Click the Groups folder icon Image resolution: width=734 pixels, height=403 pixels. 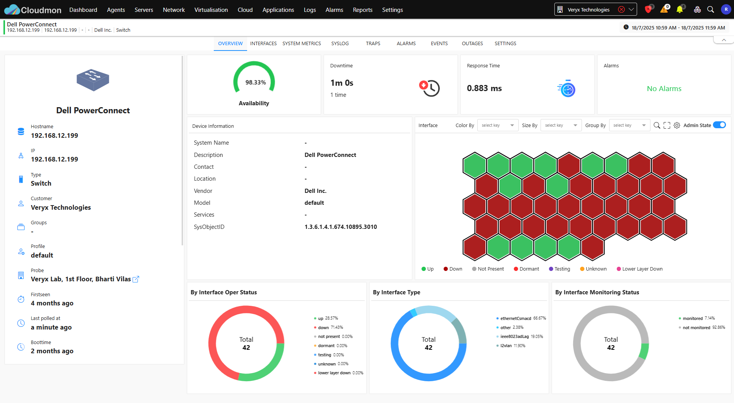point(21,227)
